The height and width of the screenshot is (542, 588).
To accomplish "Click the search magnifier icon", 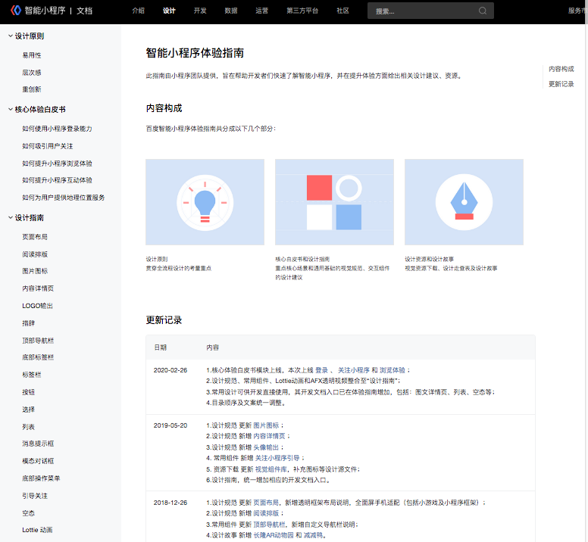I will pos(483,11).
